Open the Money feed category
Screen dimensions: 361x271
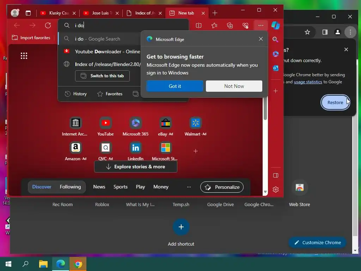[161, 187]
